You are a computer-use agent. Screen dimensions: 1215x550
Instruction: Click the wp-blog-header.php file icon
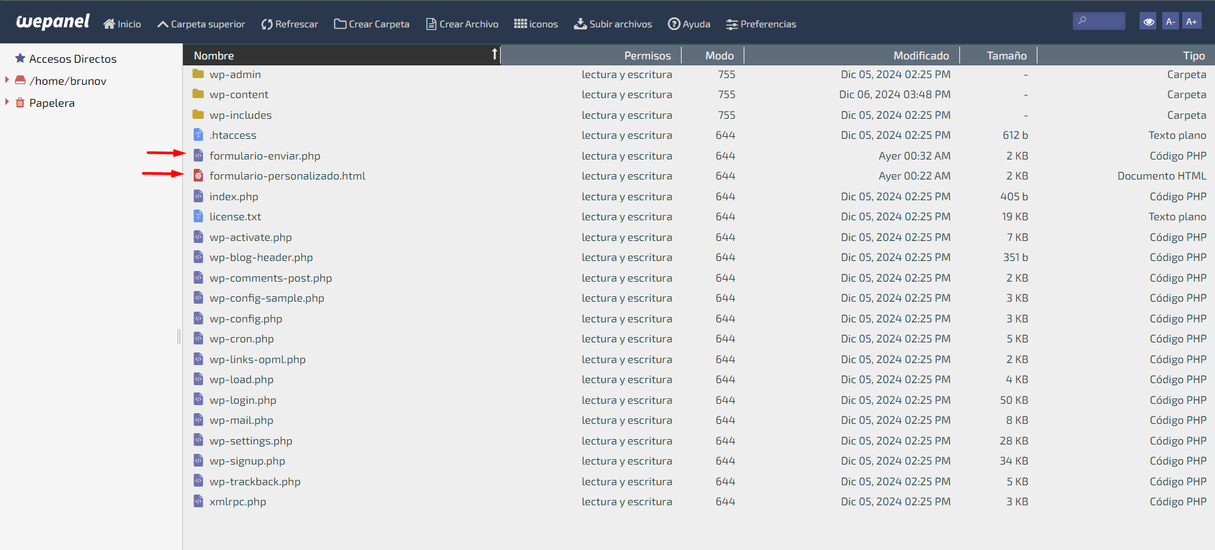pyautogui.click(x=198, y=256)
